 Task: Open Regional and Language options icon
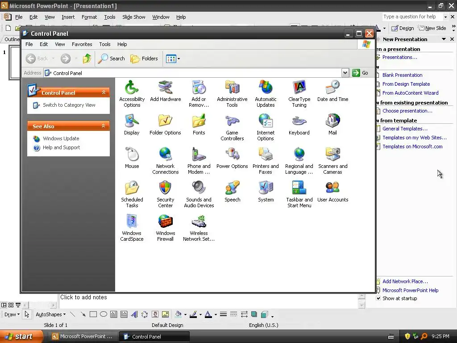tap(299, 160)
